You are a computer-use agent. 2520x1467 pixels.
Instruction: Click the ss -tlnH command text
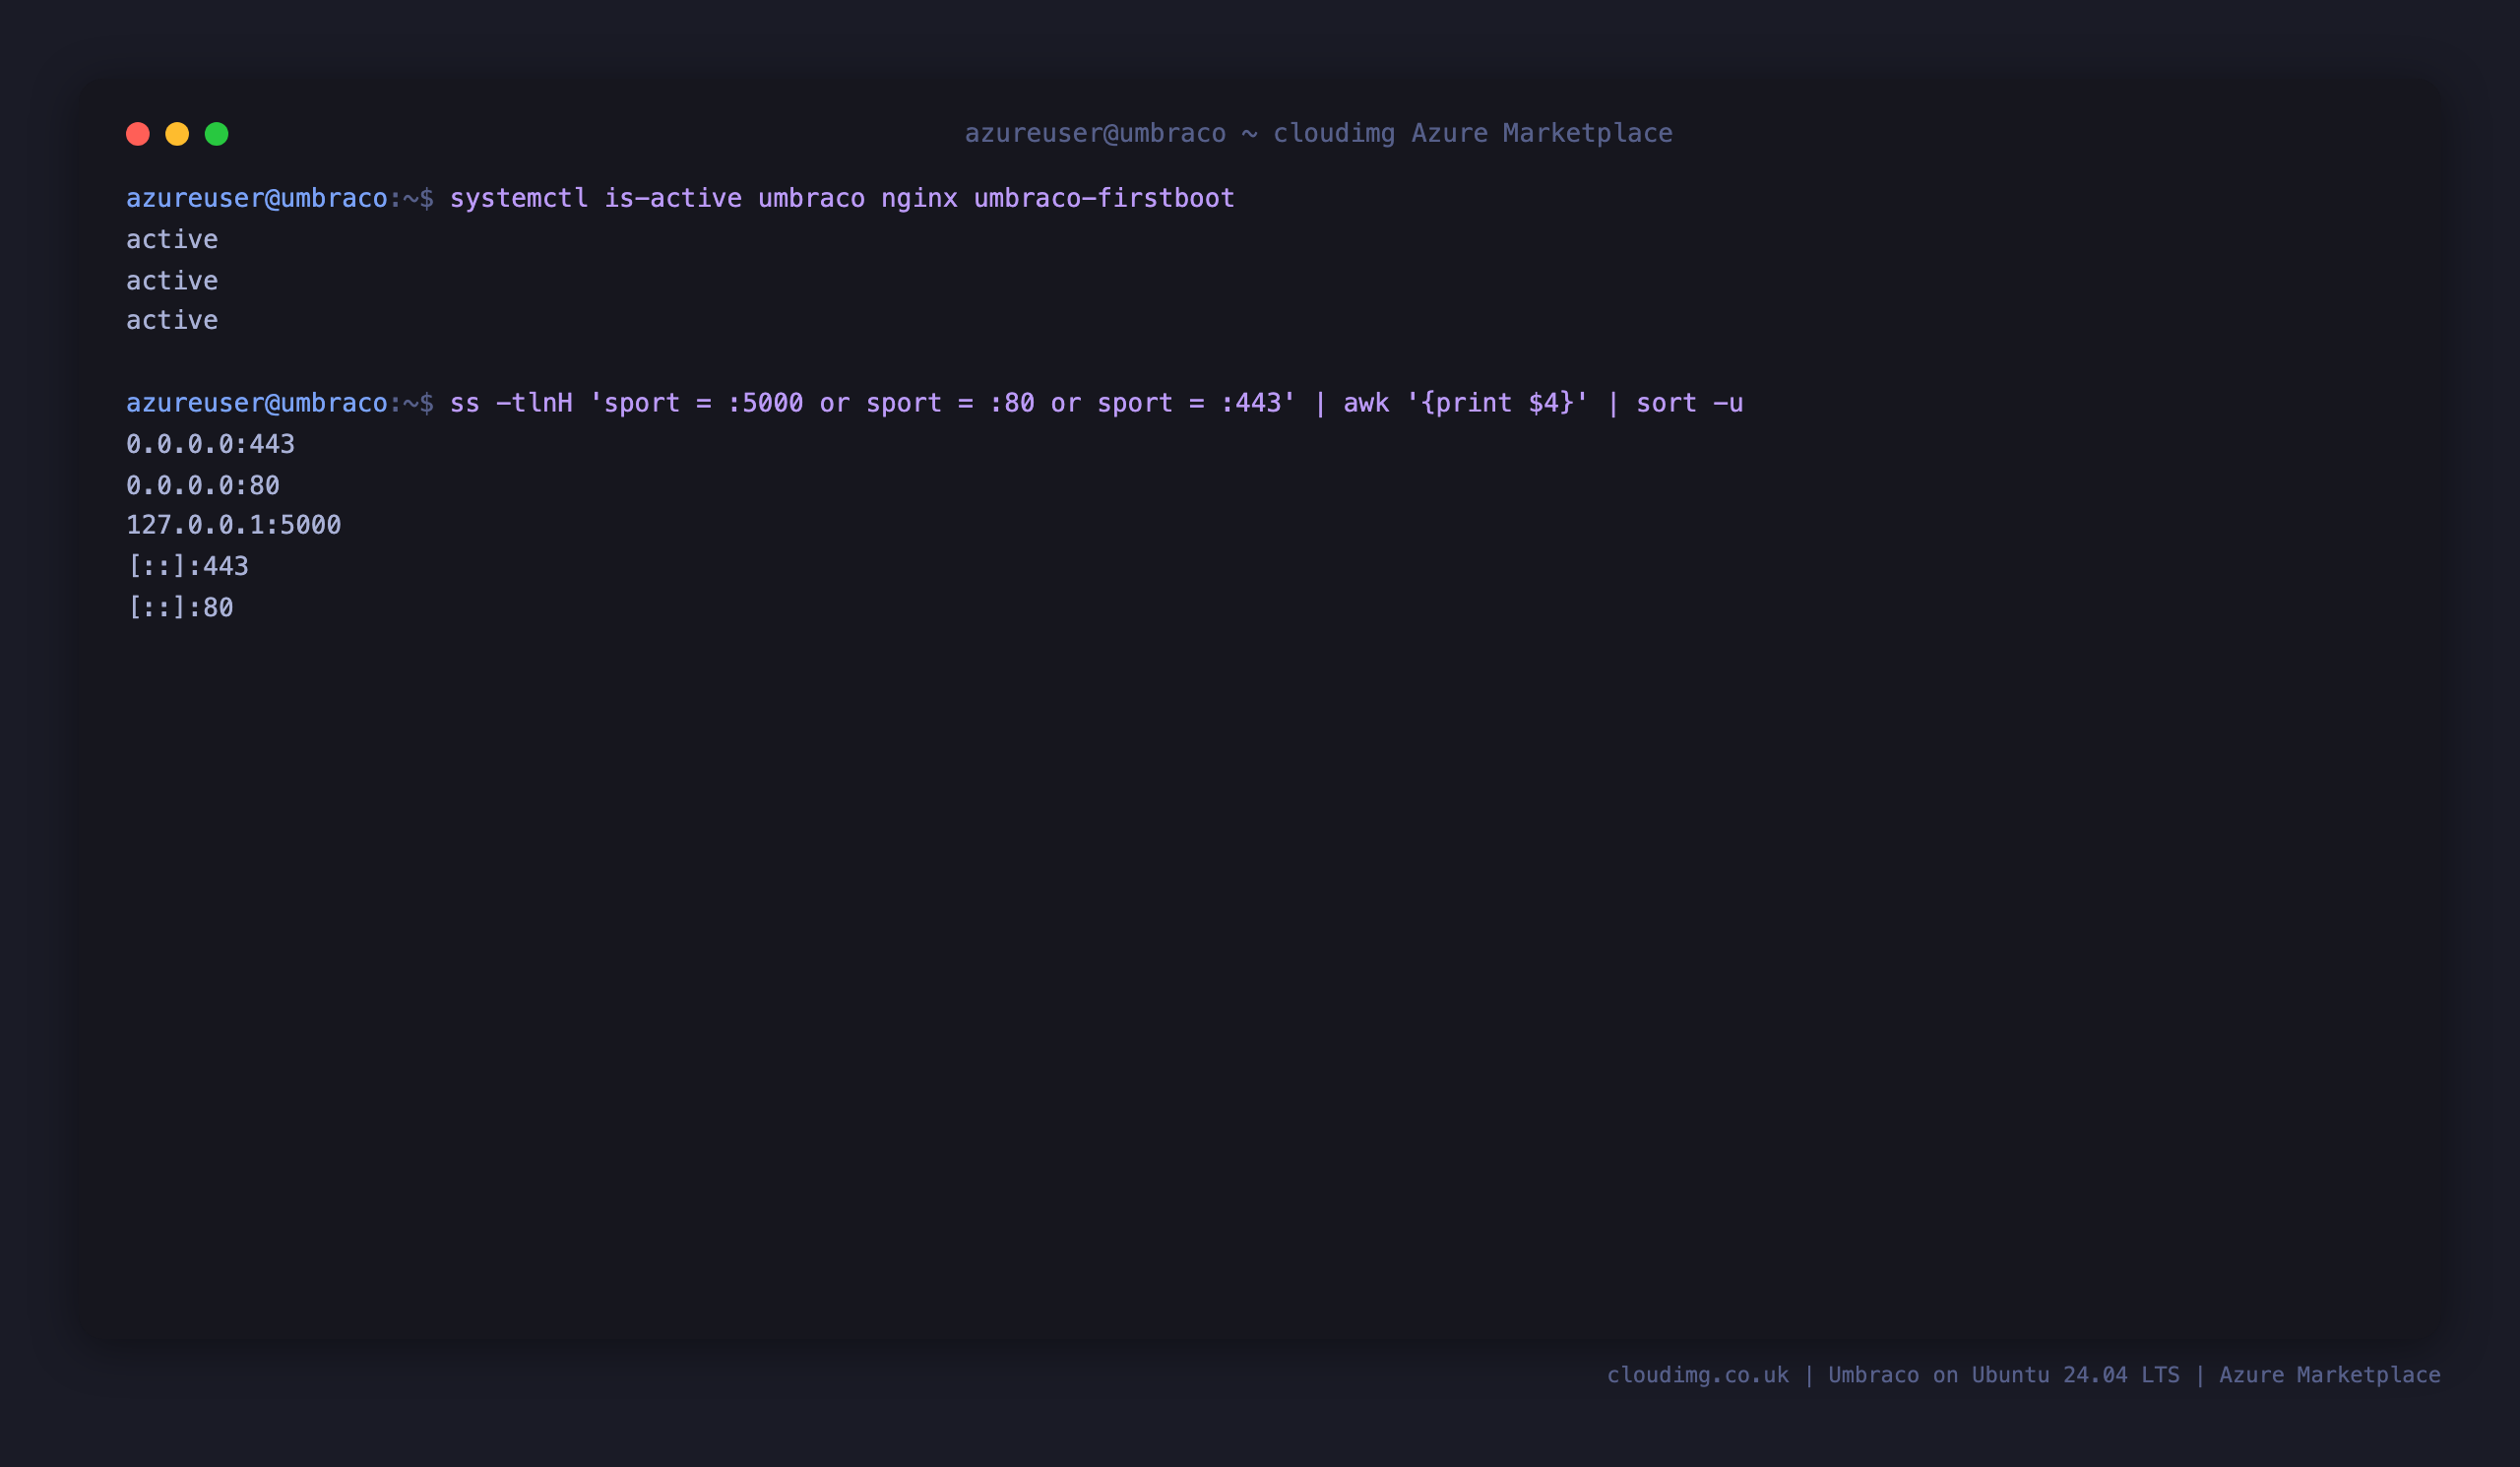tap(1096, 403)
